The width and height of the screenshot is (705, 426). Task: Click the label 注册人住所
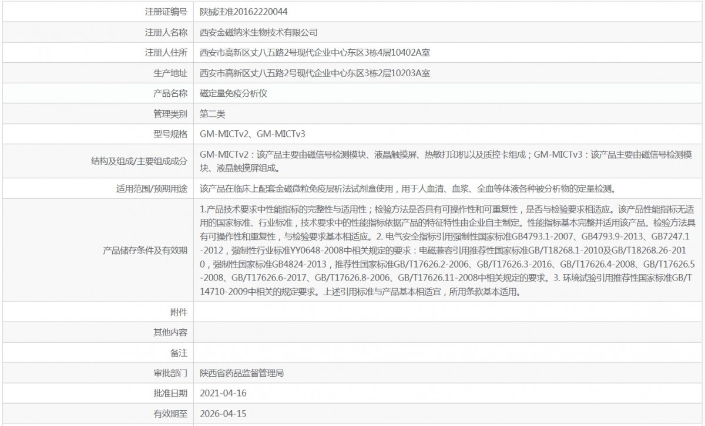166,53
